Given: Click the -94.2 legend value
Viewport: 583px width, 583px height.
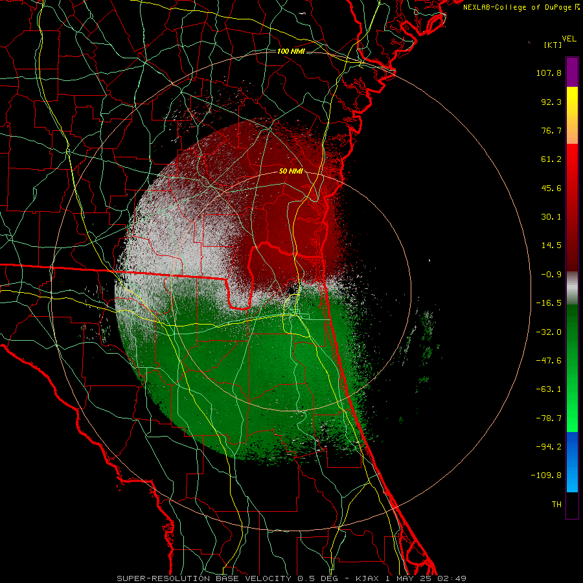Looking at the screenshot, I should [x=549, y=446].
